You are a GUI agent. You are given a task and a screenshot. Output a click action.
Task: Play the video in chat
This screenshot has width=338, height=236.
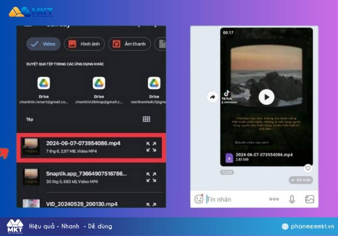point(267,97)
